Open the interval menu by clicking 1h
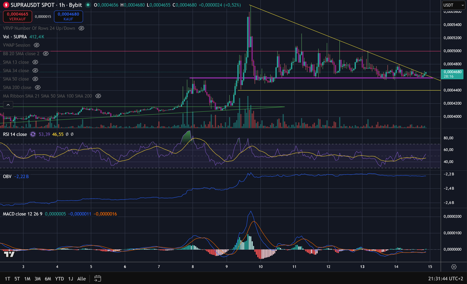This screenshot has height=284, width=467. click(63, 5)
